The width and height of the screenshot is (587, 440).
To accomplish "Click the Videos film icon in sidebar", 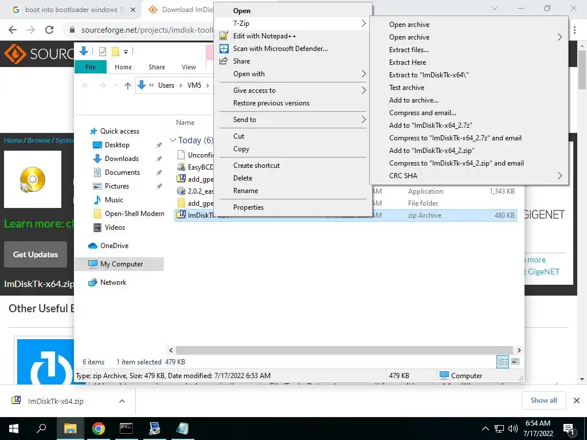I will click(97, 227).
